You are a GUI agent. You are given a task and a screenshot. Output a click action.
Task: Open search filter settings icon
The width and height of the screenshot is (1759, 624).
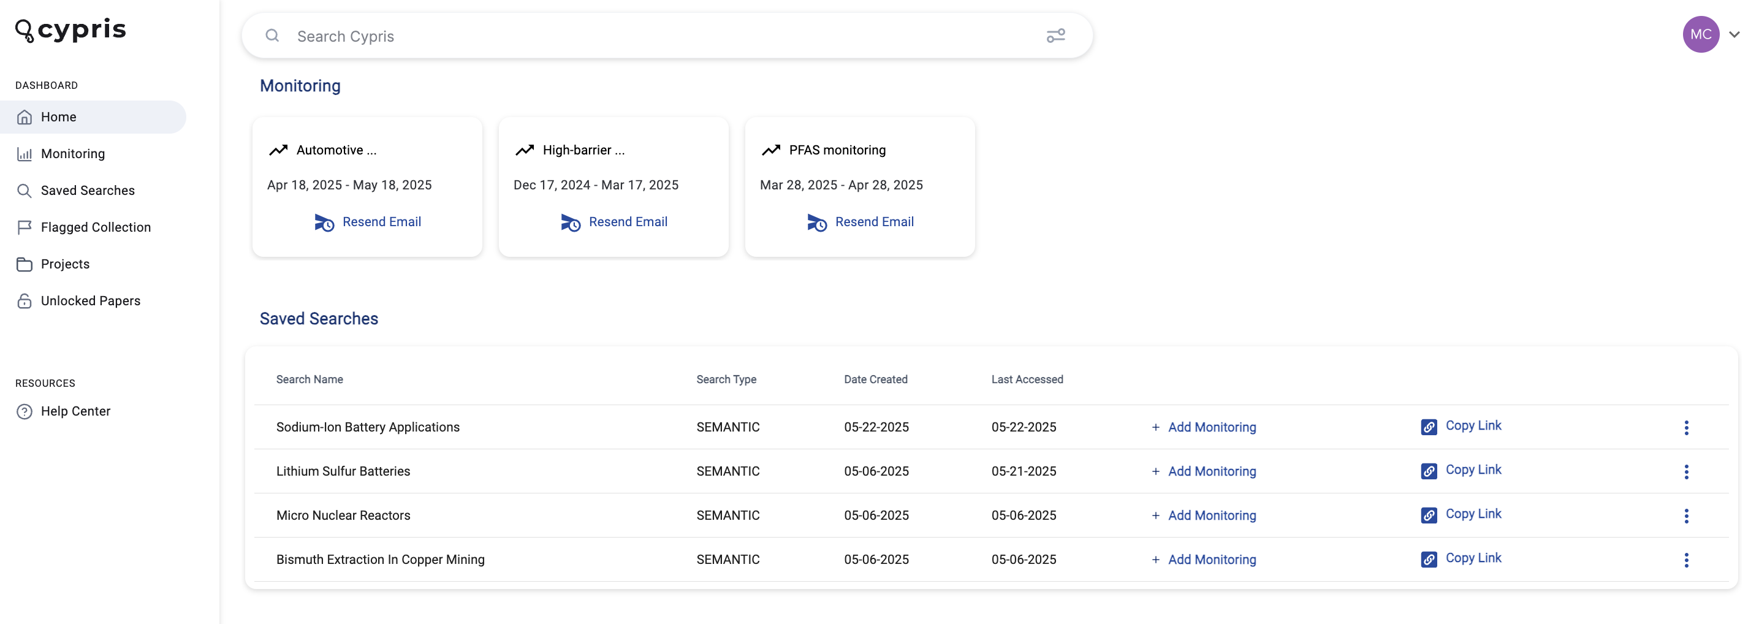tap(1055, 36)
